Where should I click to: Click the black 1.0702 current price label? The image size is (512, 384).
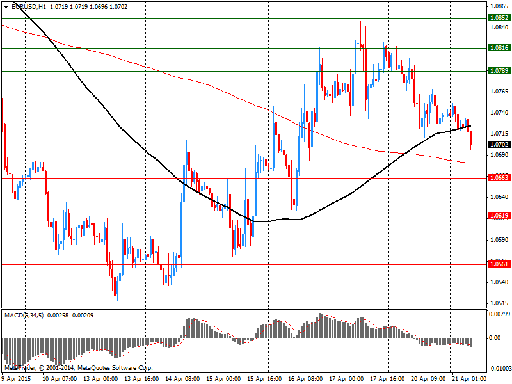pyautogui.click(x=499, y=145)
